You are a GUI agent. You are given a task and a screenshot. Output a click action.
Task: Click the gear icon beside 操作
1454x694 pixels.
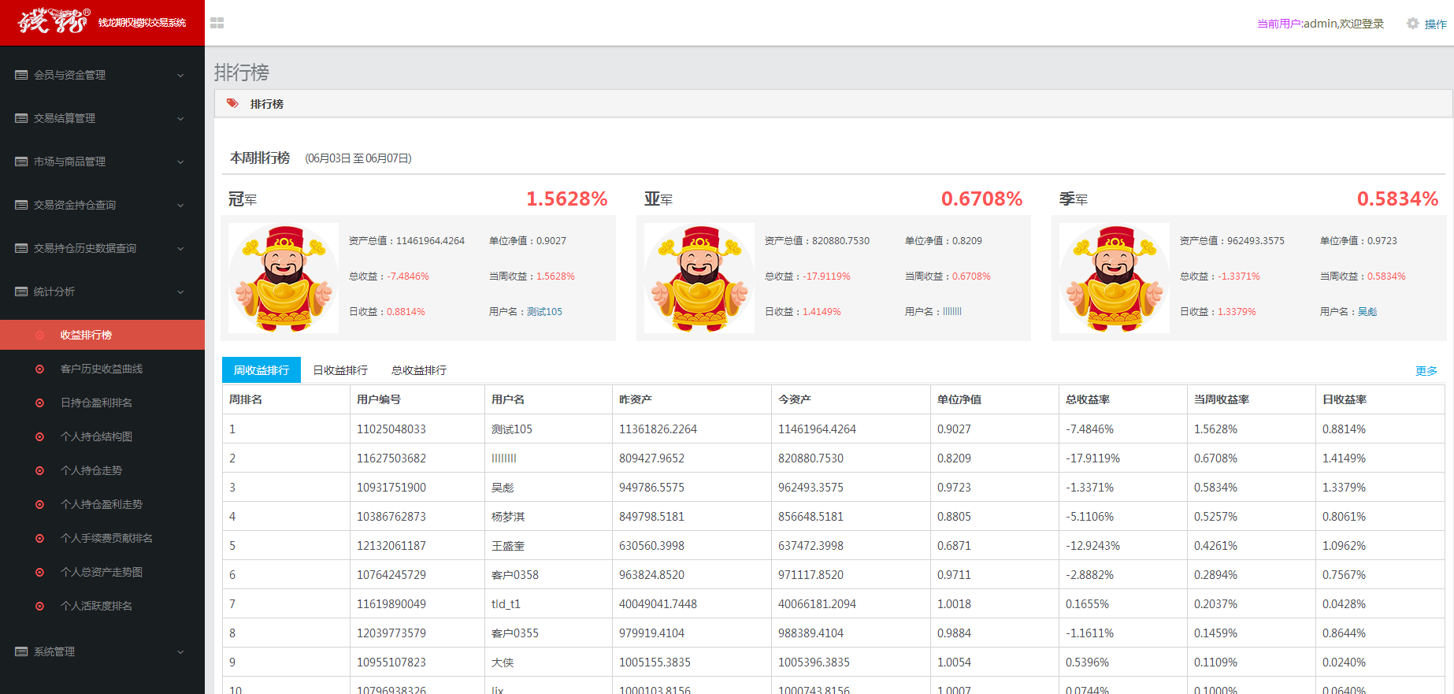1412,24
